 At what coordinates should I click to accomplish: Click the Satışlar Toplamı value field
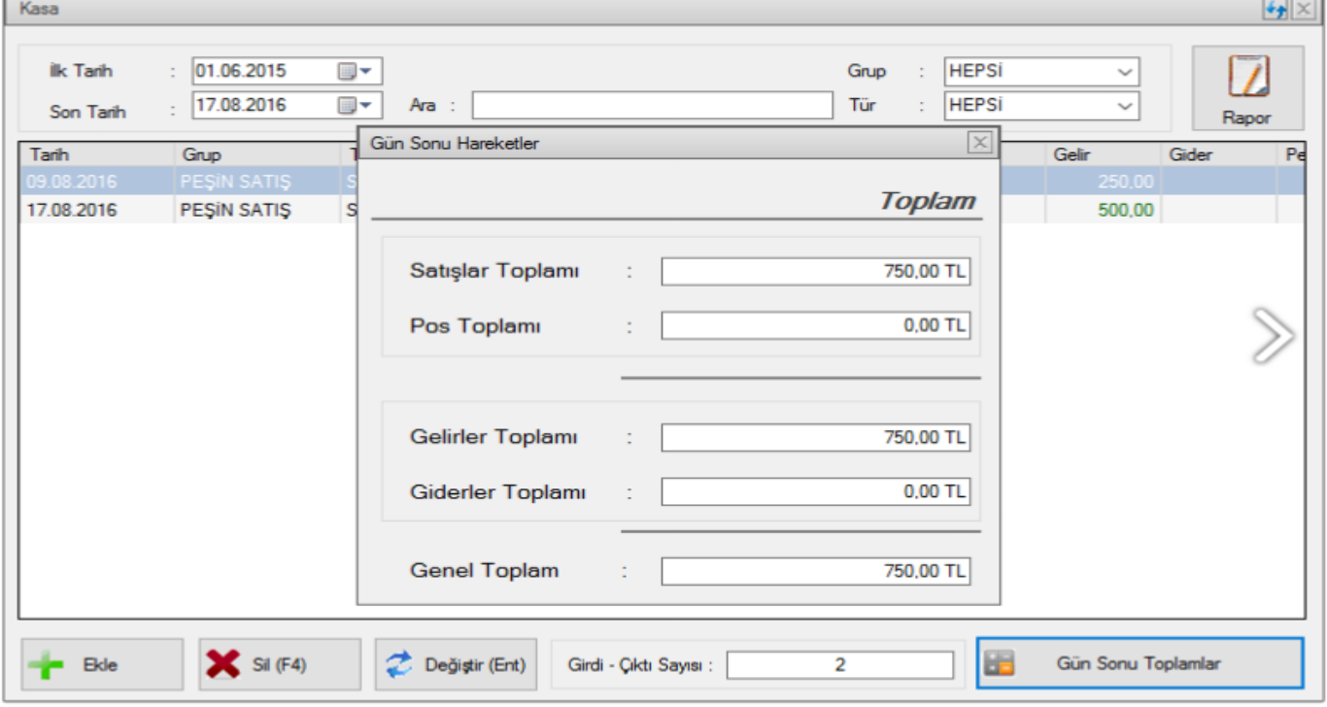[x=815, y=272]
